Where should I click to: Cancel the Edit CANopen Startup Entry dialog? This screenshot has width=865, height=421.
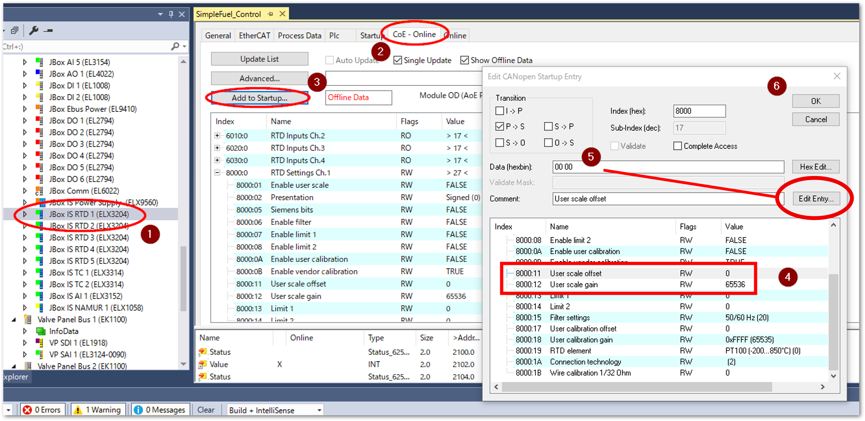[816, 119]
